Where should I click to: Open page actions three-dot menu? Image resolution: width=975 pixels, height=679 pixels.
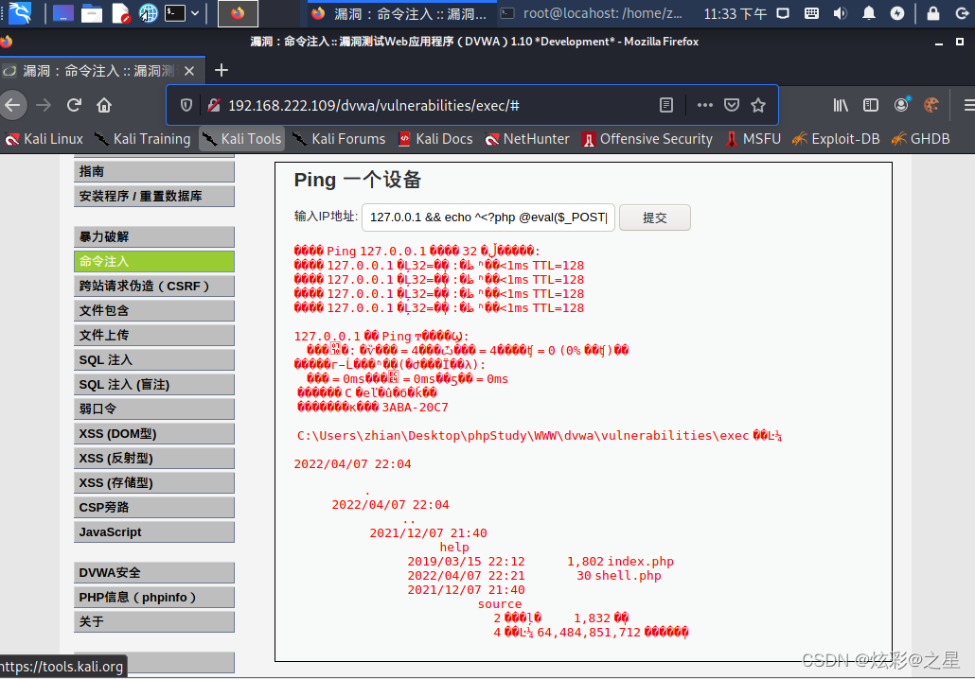705,105
